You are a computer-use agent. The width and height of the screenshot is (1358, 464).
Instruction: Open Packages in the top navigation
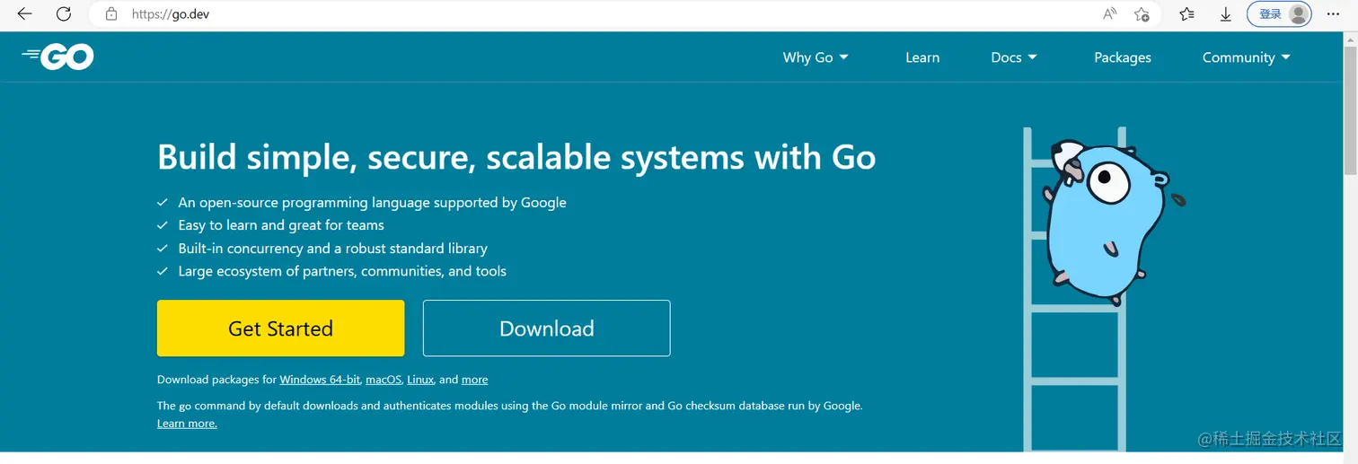pos(1123,57)
